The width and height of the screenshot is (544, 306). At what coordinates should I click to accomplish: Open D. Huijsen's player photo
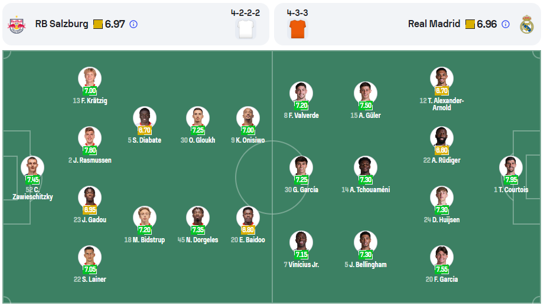[442, 197]
